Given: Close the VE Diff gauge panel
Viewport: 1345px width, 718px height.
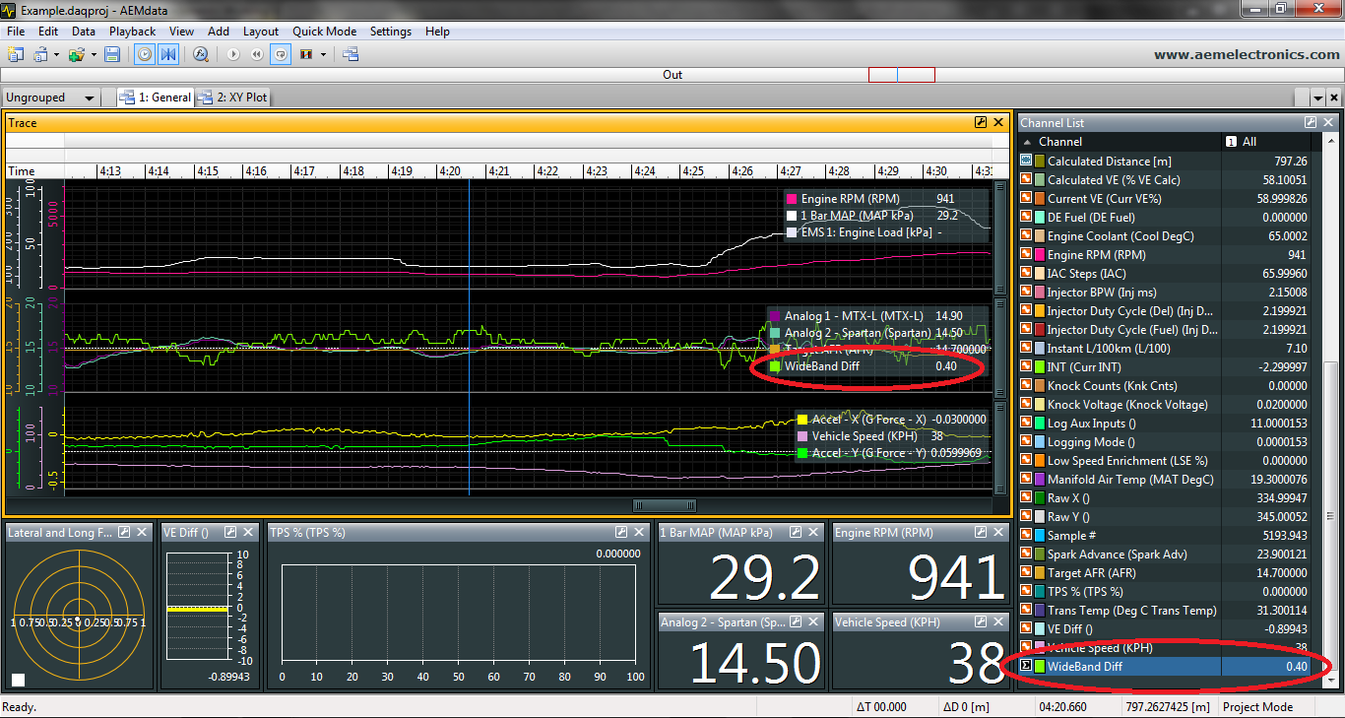Looking at the screenshot, I should click(x=249, y=532).
